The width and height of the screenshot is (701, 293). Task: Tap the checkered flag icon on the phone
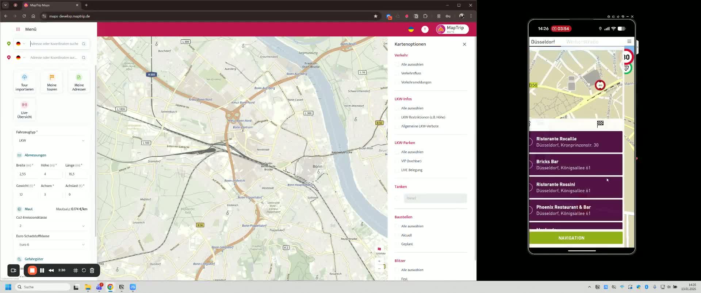pyautogui.click(x=600, y=124)
